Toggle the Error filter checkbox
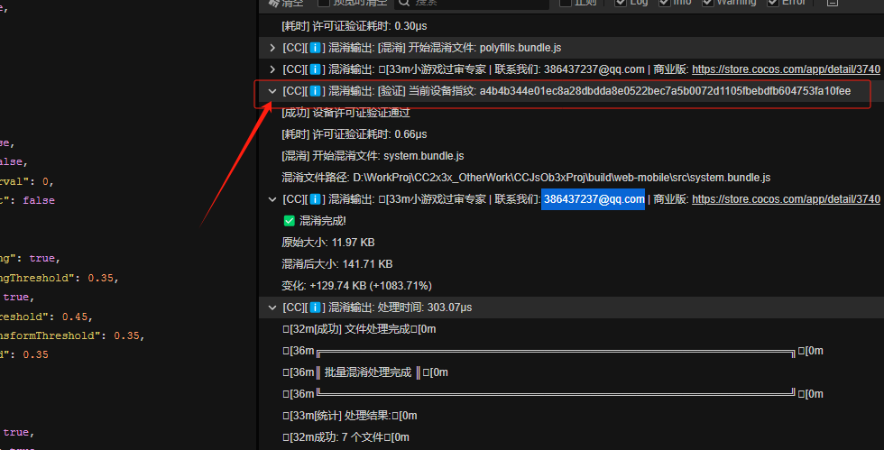The image size is (884, 450). coord(773,3)
